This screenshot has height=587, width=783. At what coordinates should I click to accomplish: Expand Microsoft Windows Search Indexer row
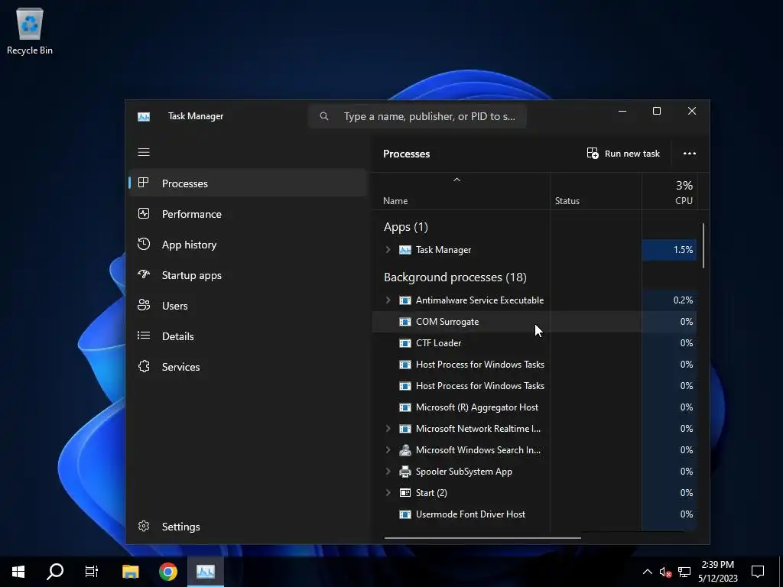pyautogui.click(x=388, y=449)
